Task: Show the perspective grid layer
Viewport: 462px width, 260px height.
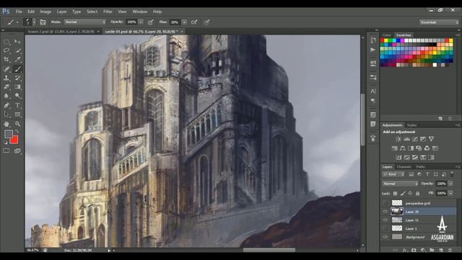Action: (x=385, y=203)
